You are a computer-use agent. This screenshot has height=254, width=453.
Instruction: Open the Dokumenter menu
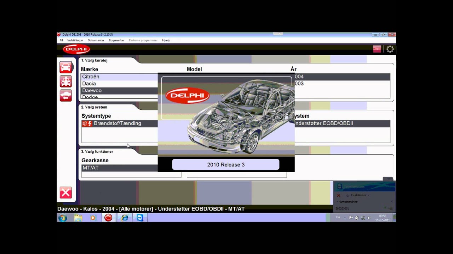coord(96,40)
